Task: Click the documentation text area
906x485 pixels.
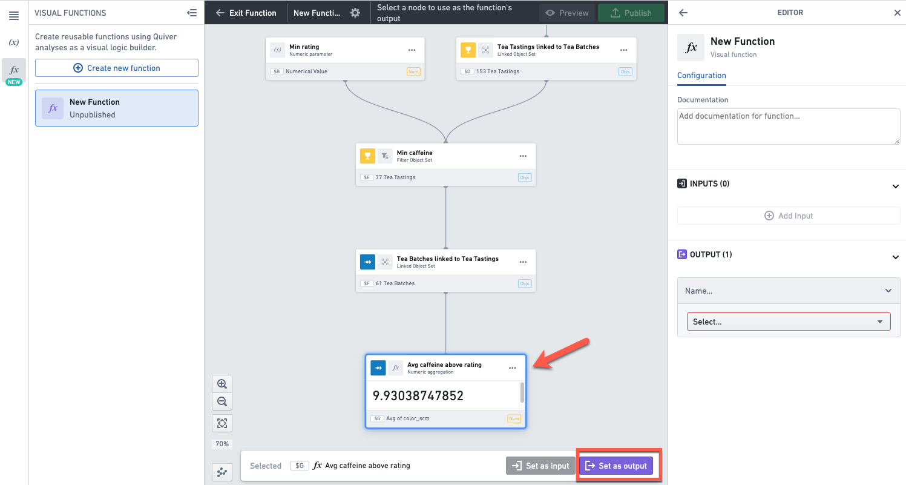Action: [789, 127]
